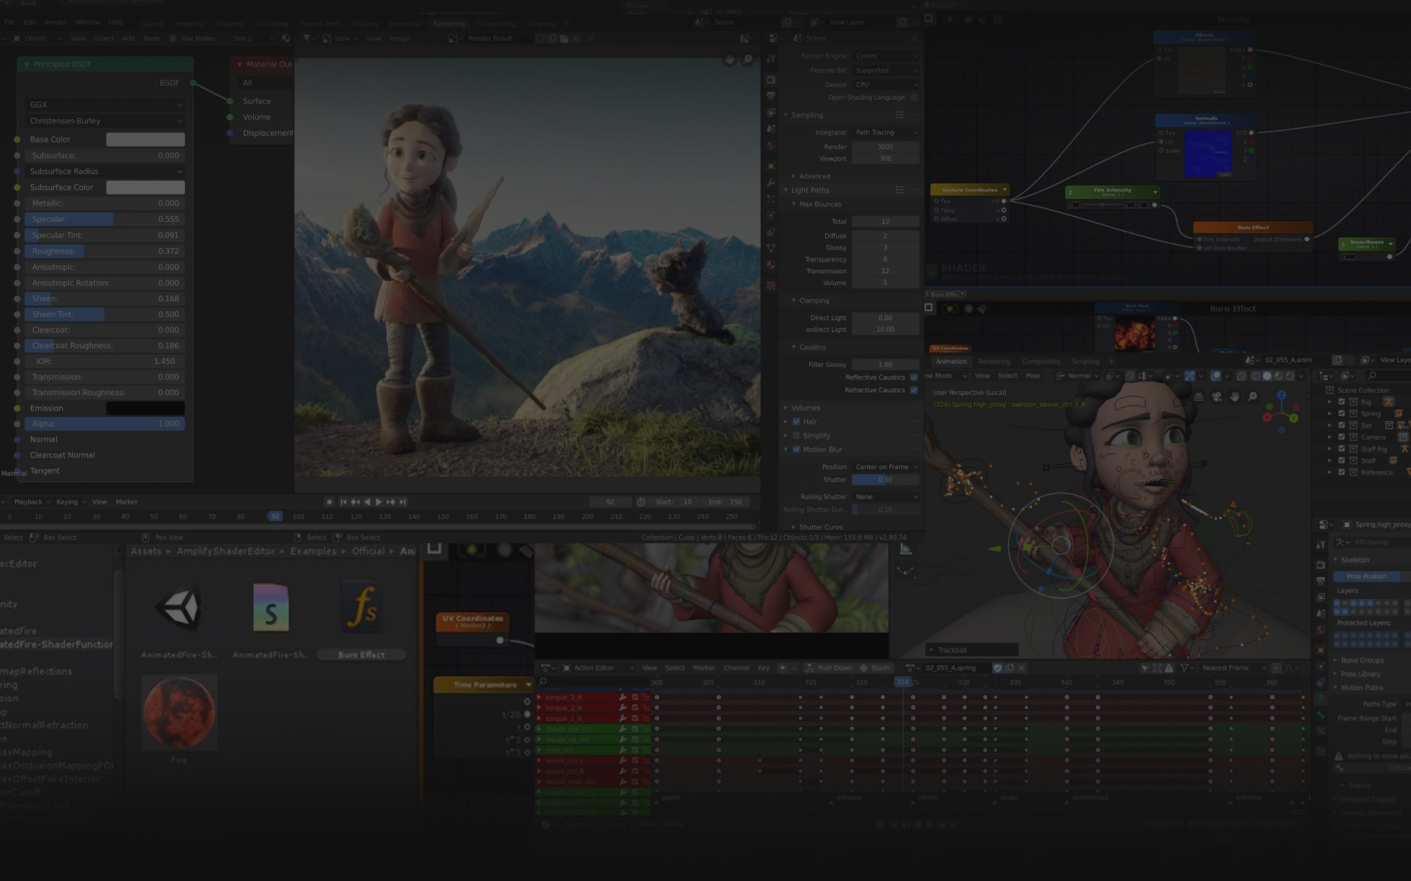Image resolution: width=1411 pixels, height=881 pixels.
Task: Click the Compositing tab in properties
Action: coord(1040,360)
